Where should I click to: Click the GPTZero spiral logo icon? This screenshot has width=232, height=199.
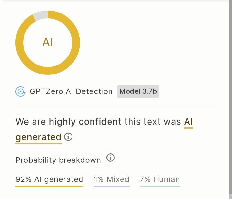20,91
